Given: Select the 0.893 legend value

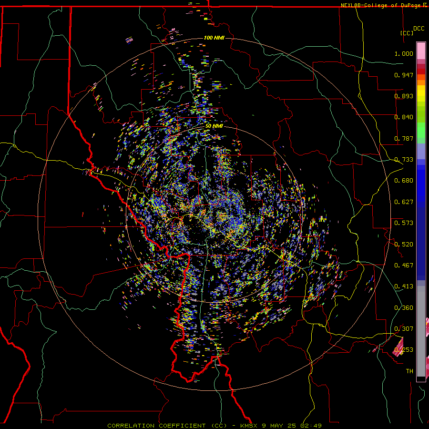Looking at the screenshot, I should point(404,96).
